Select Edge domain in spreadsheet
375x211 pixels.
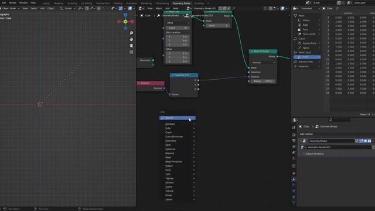click(305, 25)
